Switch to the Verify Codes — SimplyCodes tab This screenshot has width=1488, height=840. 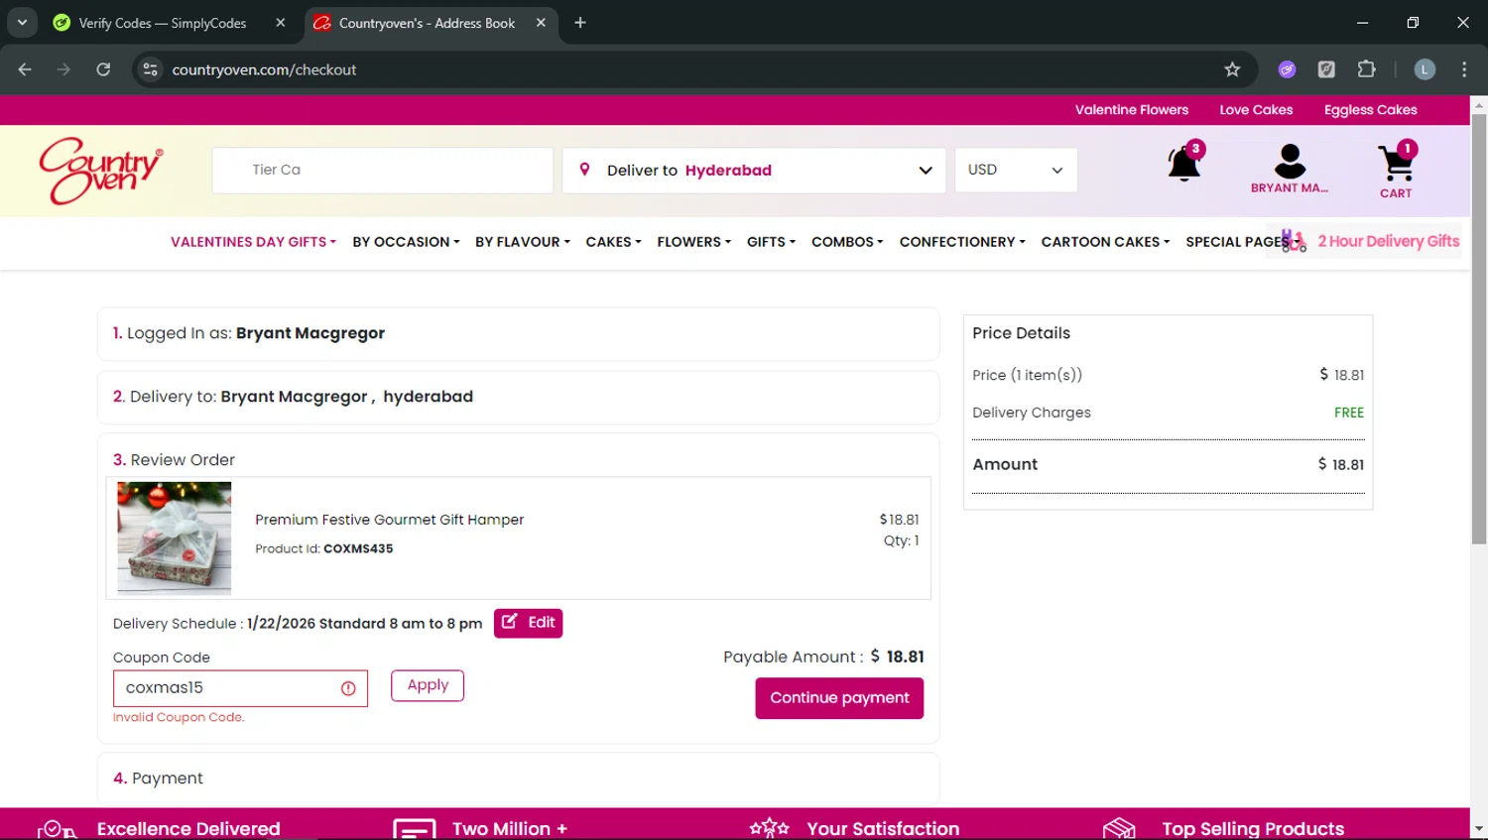(x=164, y=23)
